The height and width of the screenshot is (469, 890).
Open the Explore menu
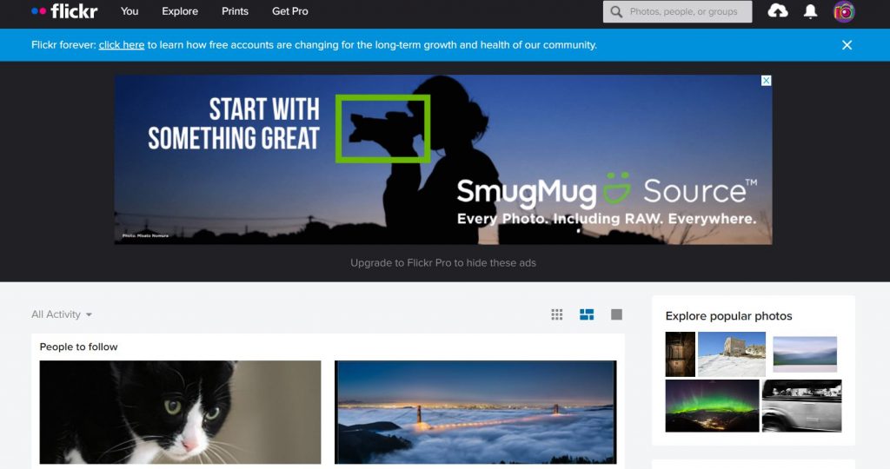tap(180, 11)
